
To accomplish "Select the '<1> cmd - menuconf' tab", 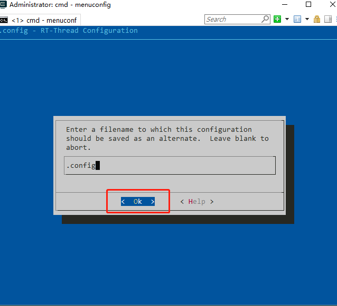I will pos(40,20).
